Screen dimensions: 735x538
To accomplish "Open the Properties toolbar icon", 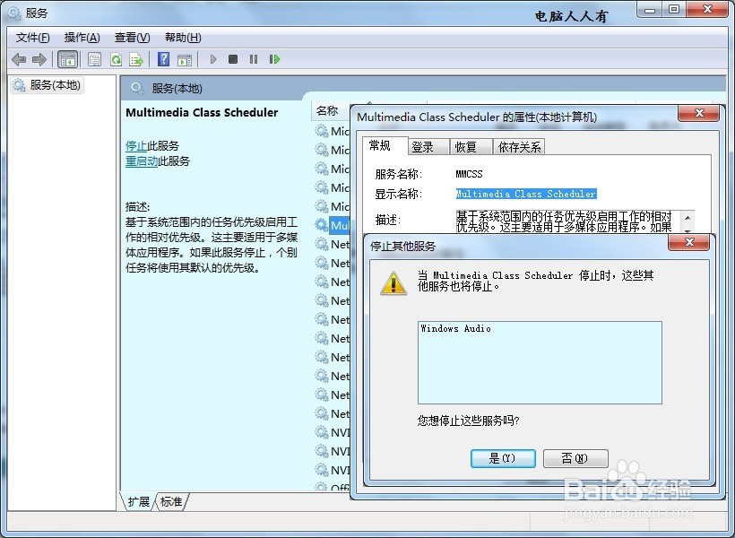I will 95,59.
